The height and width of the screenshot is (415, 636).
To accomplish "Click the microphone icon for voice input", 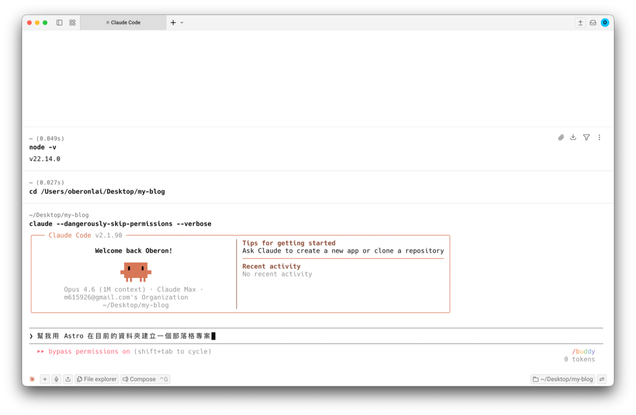I will click(x=56, y=379).
